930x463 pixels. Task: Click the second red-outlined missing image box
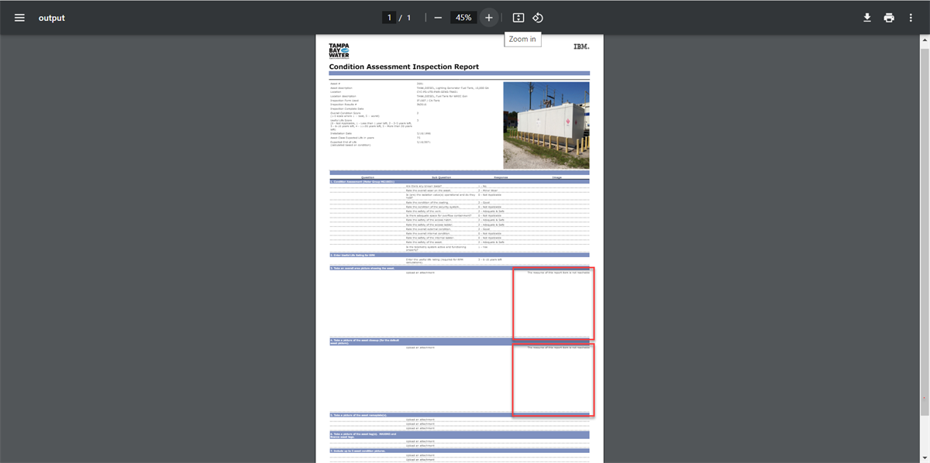pyautogui.click(x=553, y=379)
